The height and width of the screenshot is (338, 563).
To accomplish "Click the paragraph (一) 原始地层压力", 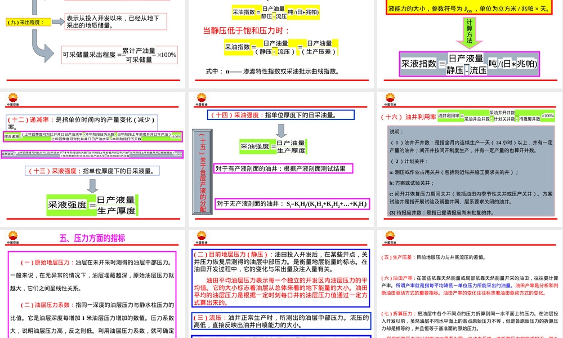I will pyautogui.click(x=92, y=275).
